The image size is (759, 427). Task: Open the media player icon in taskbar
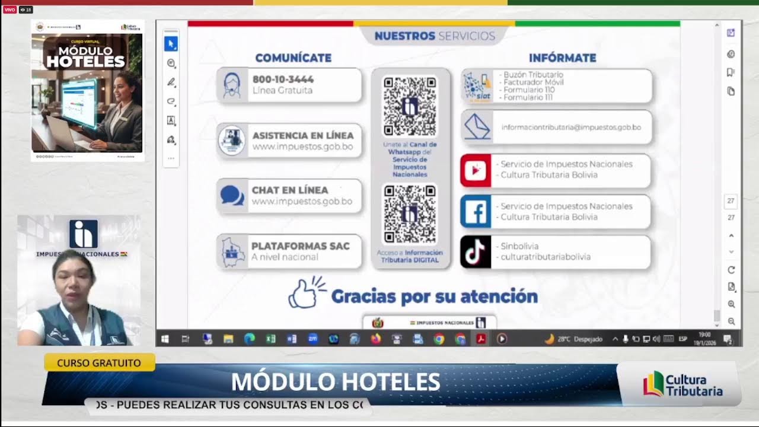point(502,339)
